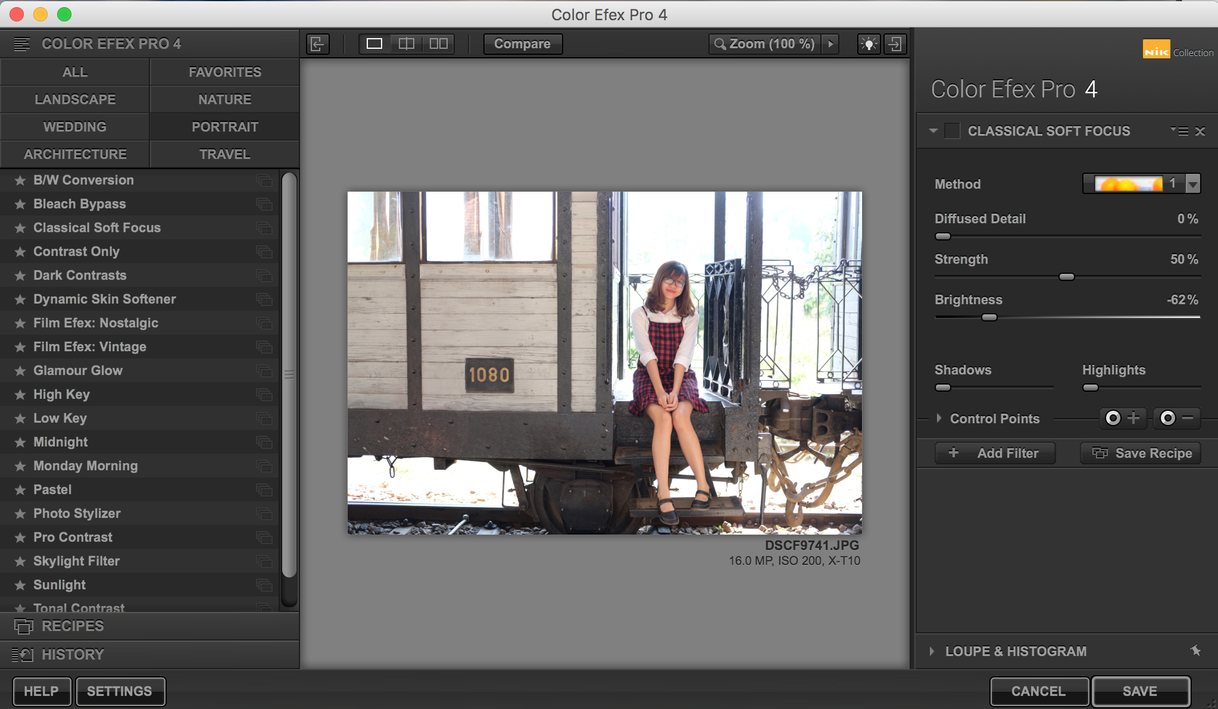
Task: Click the background brightness lightbulb icon
Action: click(x=869, y=44)
